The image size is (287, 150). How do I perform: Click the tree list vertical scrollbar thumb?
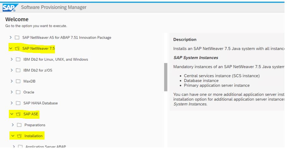[166, 77]
